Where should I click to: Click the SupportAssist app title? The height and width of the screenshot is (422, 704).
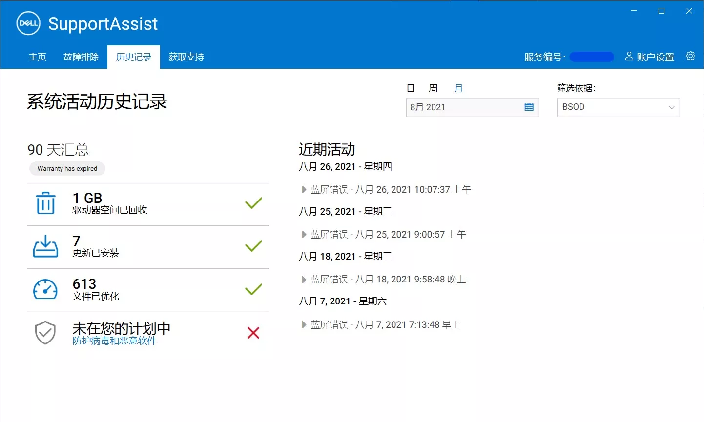coord(103,23)
